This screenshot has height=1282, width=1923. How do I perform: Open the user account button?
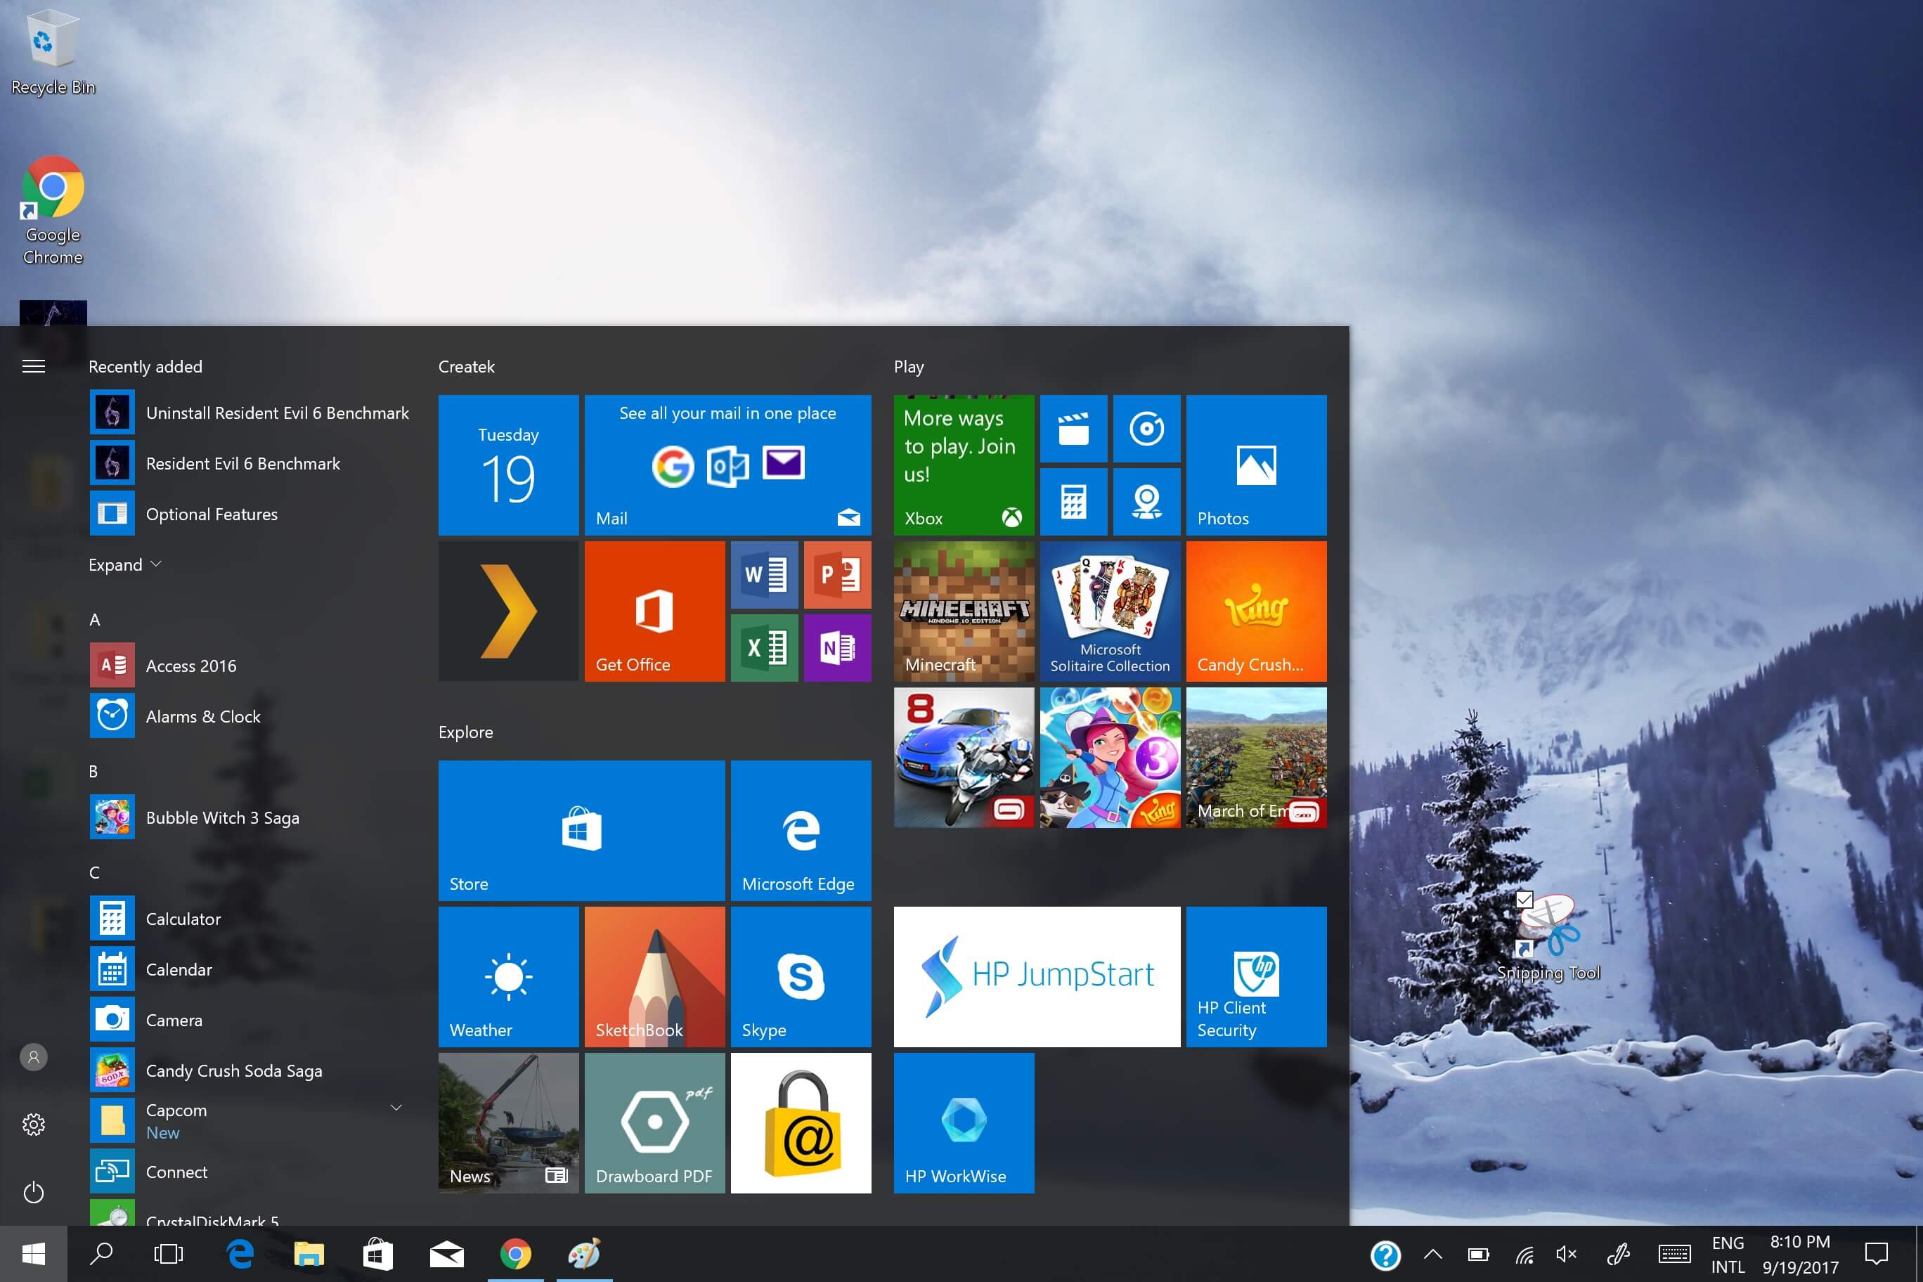(x=34, y=1056)
